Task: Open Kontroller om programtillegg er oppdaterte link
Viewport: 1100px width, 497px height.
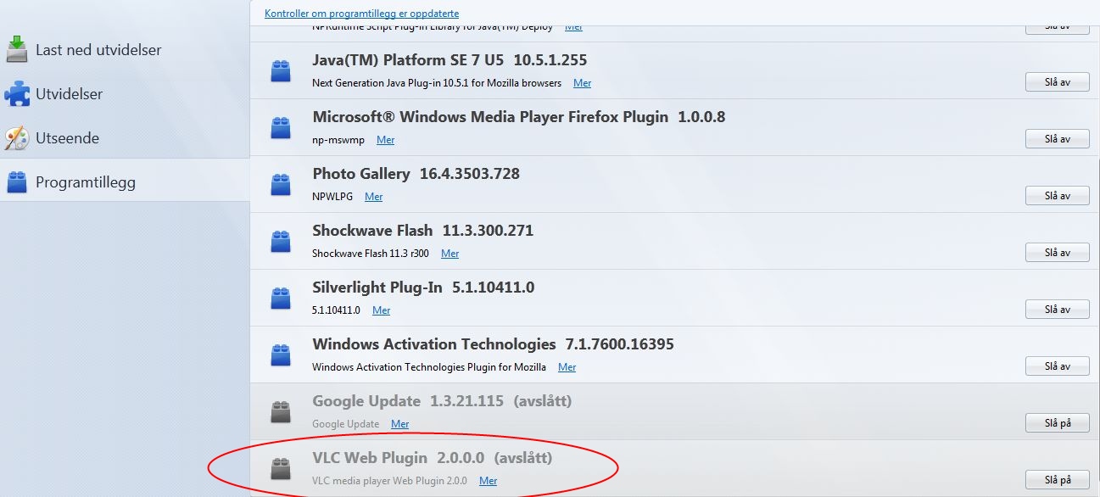Action: [362, 14]
